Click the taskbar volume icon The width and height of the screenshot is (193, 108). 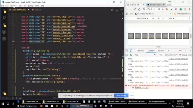click(173, 101)
